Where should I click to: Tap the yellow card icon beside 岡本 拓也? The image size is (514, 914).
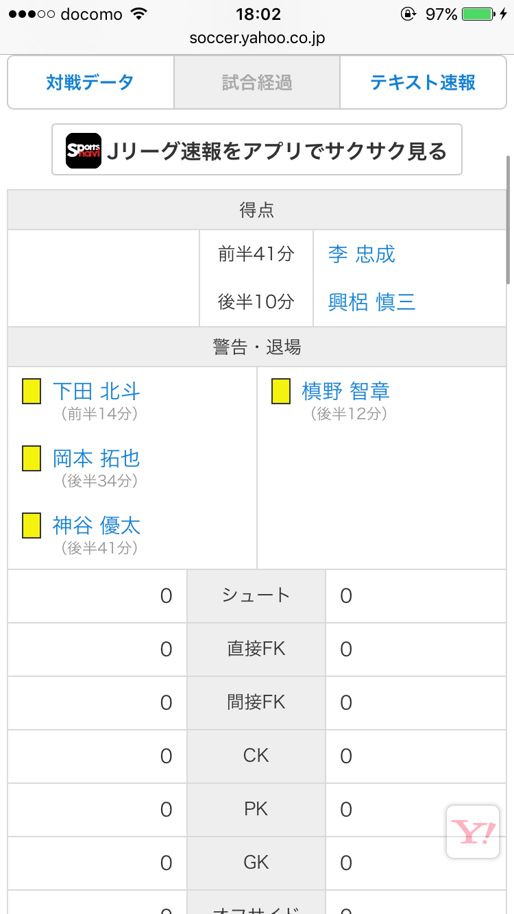pyautogui.click(x=32, y=458)
